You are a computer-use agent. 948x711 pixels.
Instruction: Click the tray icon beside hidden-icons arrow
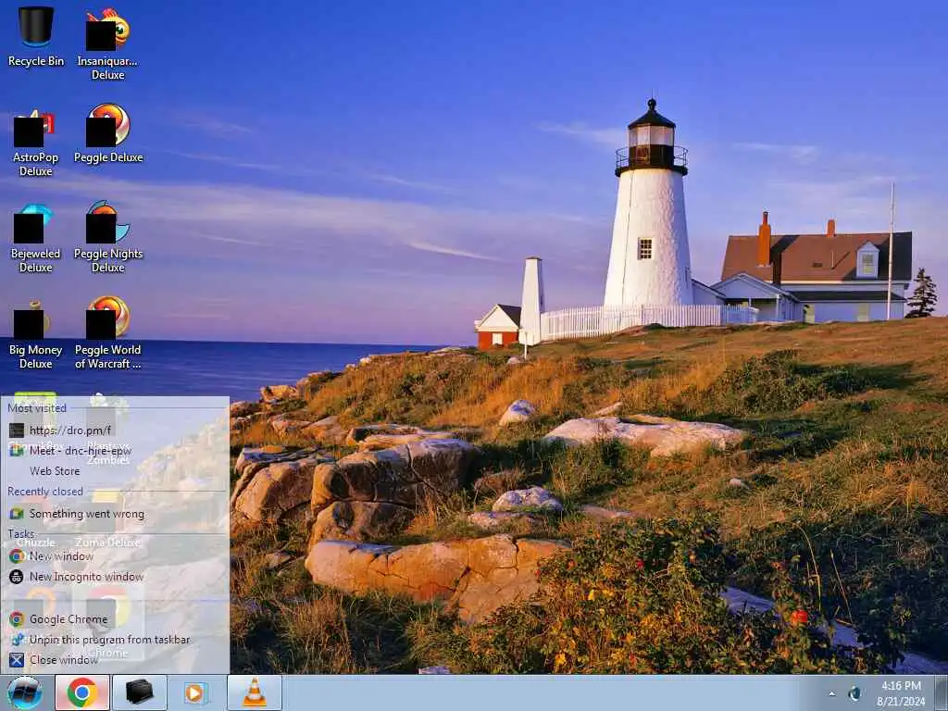pyautogui.click(x=854, y=694)
